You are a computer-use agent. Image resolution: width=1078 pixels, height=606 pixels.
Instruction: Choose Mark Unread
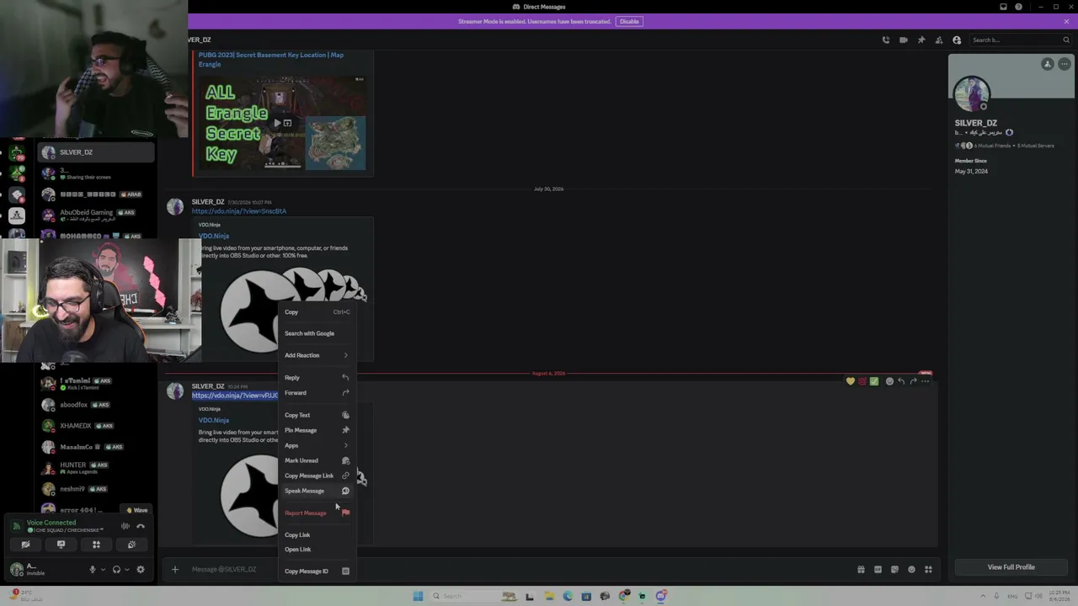317,460
